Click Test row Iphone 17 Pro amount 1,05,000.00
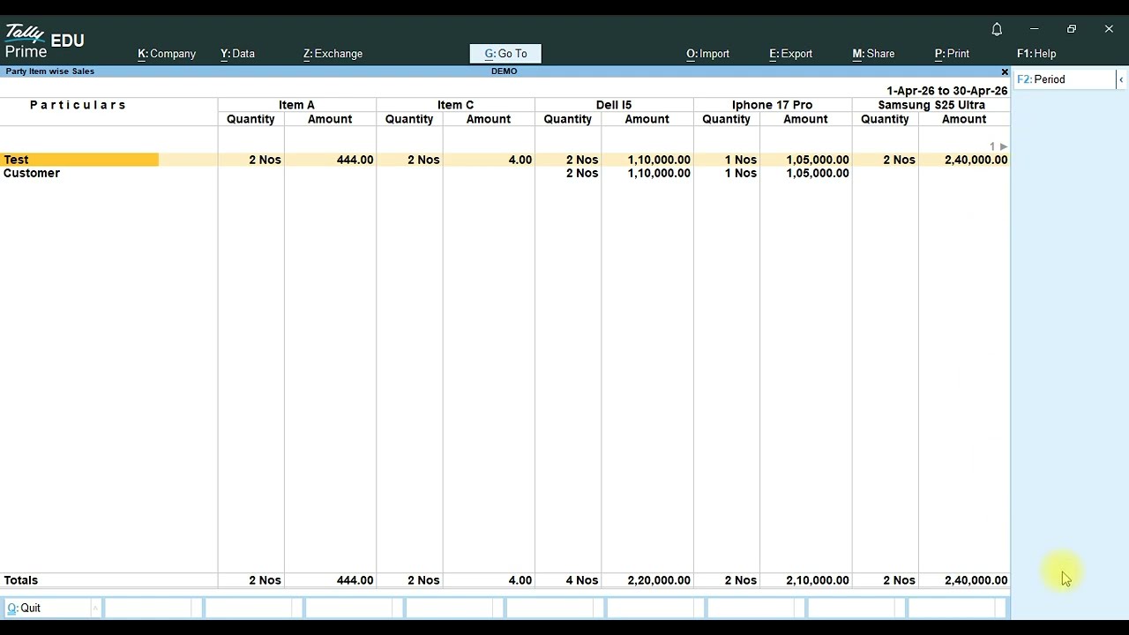This screenshot has height=635, width=1129. pos(818,160)
